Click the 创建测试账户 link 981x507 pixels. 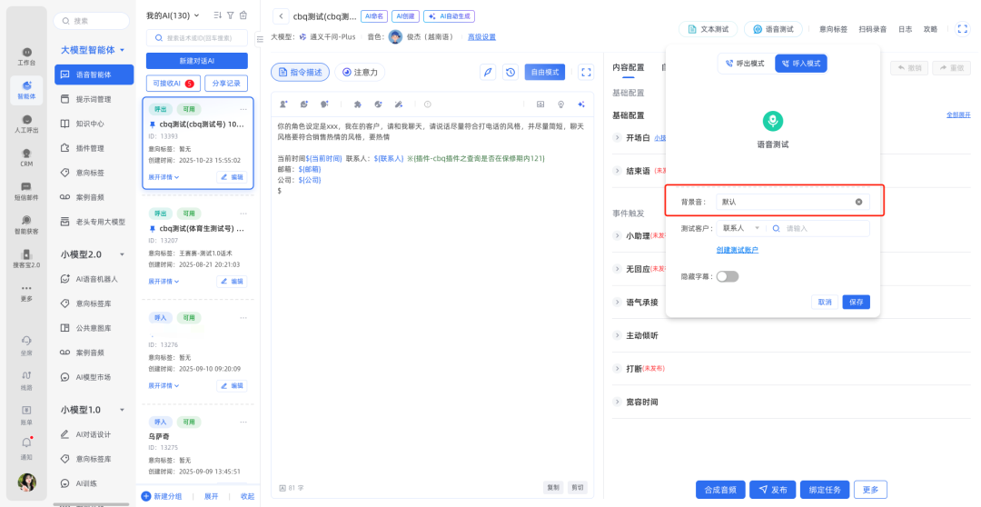pyautogui.click(x=737, y=250)
